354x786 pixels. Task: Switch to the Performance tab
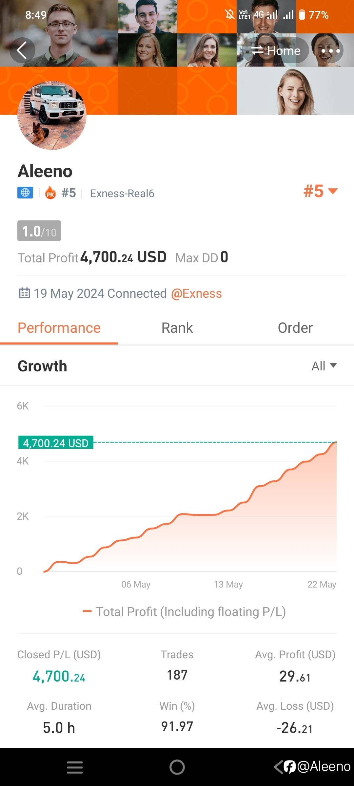59,328
